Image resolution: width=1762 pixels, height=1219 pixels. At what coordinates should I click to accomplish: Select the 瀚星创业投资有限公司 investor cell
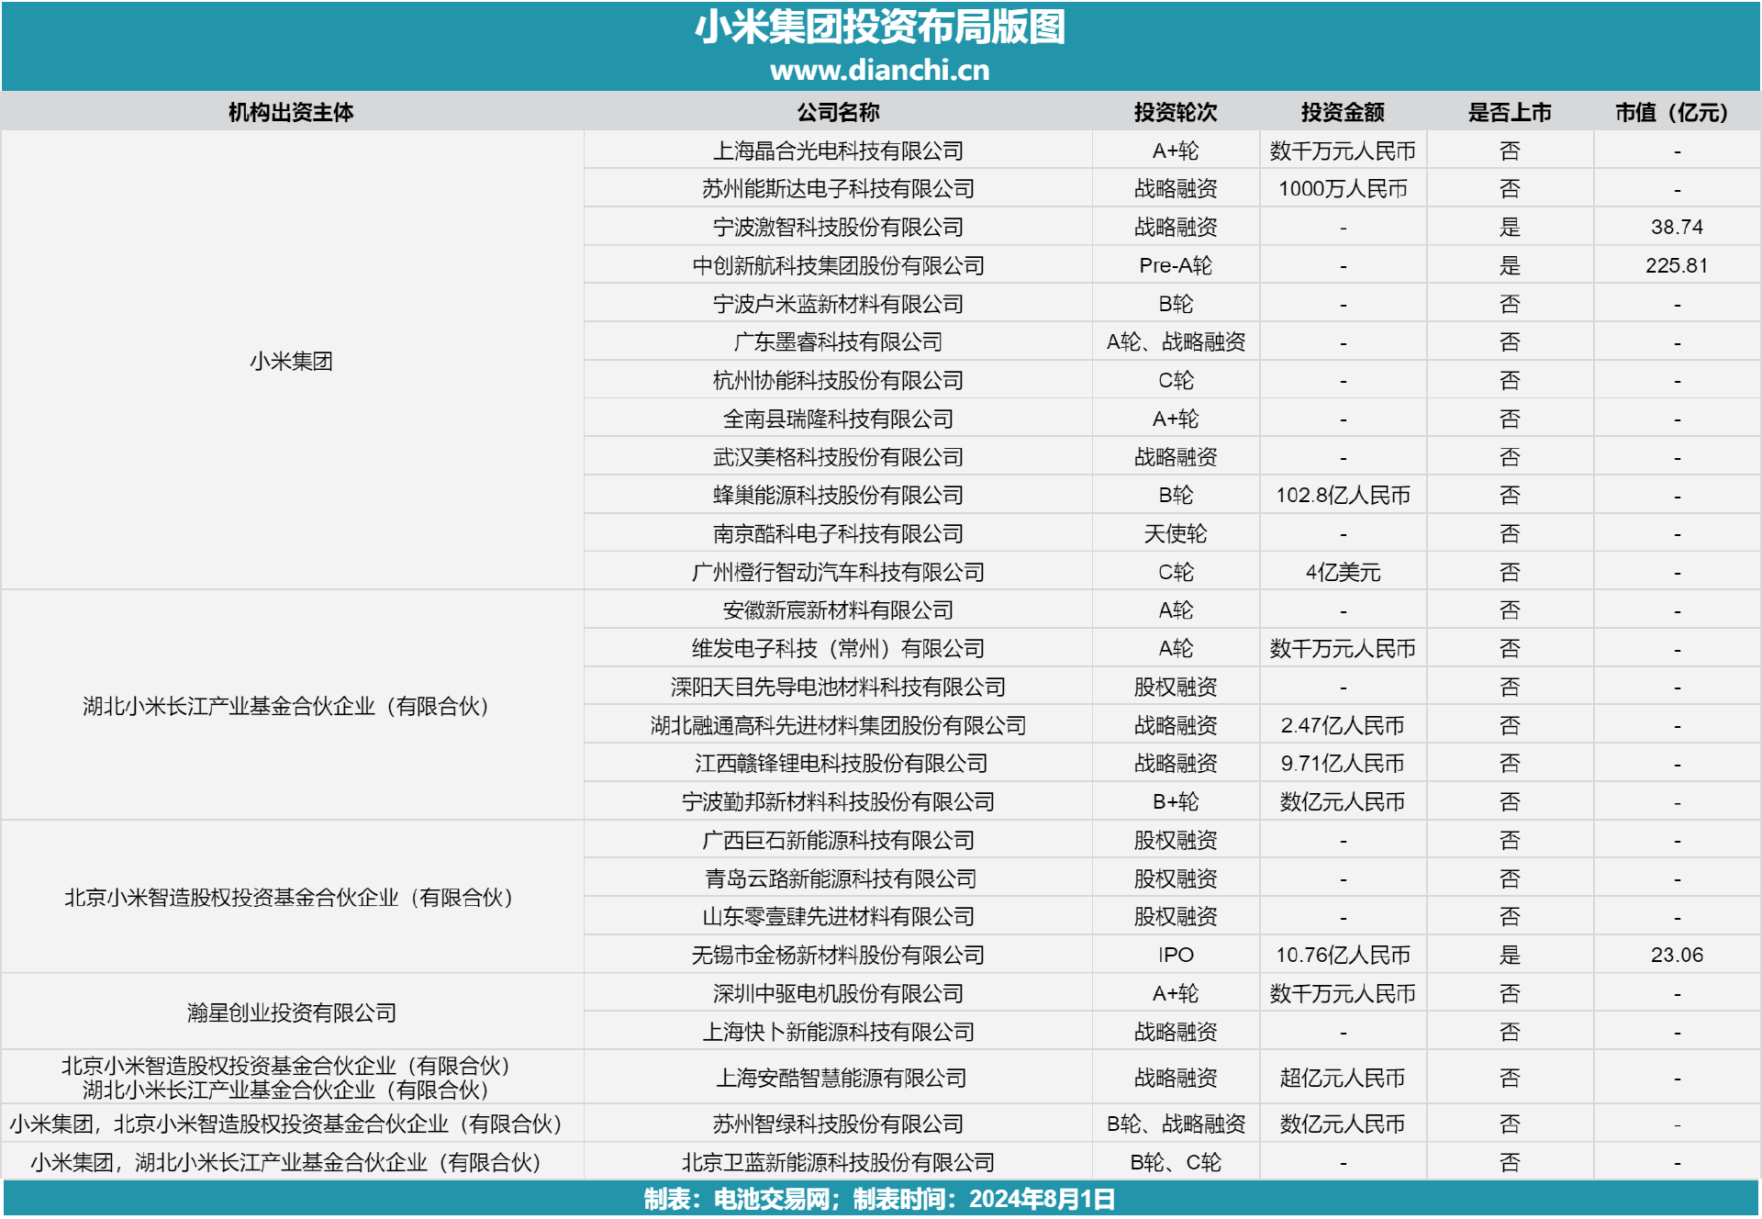coord(291,1012)
